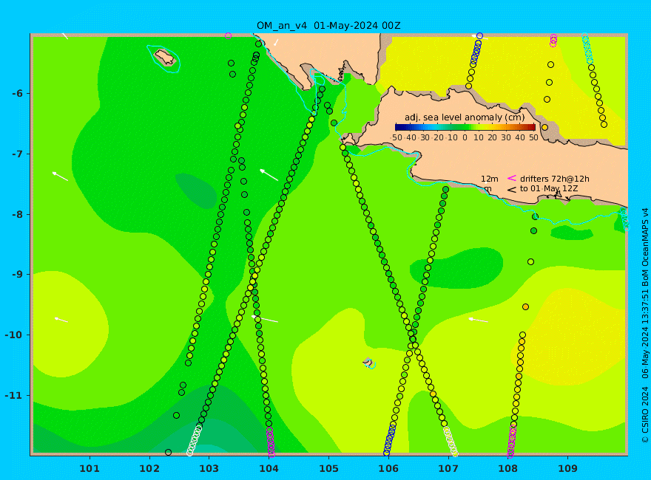Viewport: 651px width, 480px height.
Task: Click the longitude axis label 102
Action: tap(149, 468)
